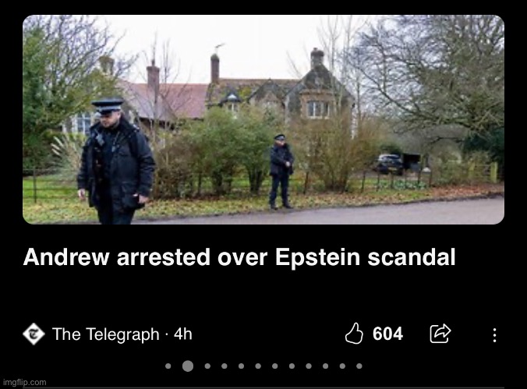The height and width of the screenshot is (389, 527).
Task: Go to fourth carousel page dot
Action: [225, 366]
